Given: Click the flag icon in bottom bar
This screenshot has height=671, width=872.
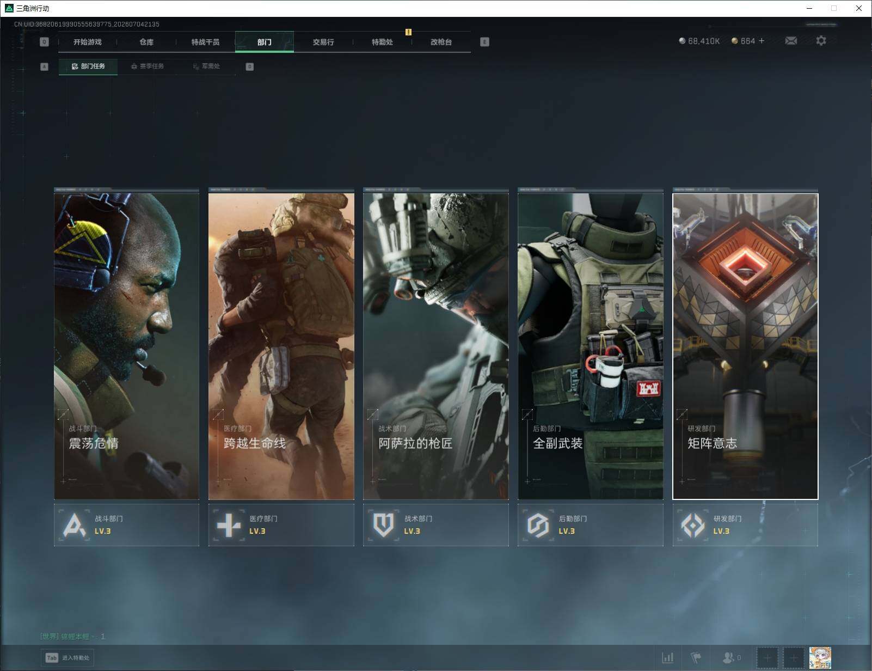Looking at the screenshot, I should pos(696,658).
